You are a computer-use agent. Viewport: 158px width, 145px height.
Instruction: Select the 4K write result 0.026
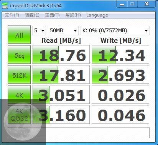click(120, 95)
